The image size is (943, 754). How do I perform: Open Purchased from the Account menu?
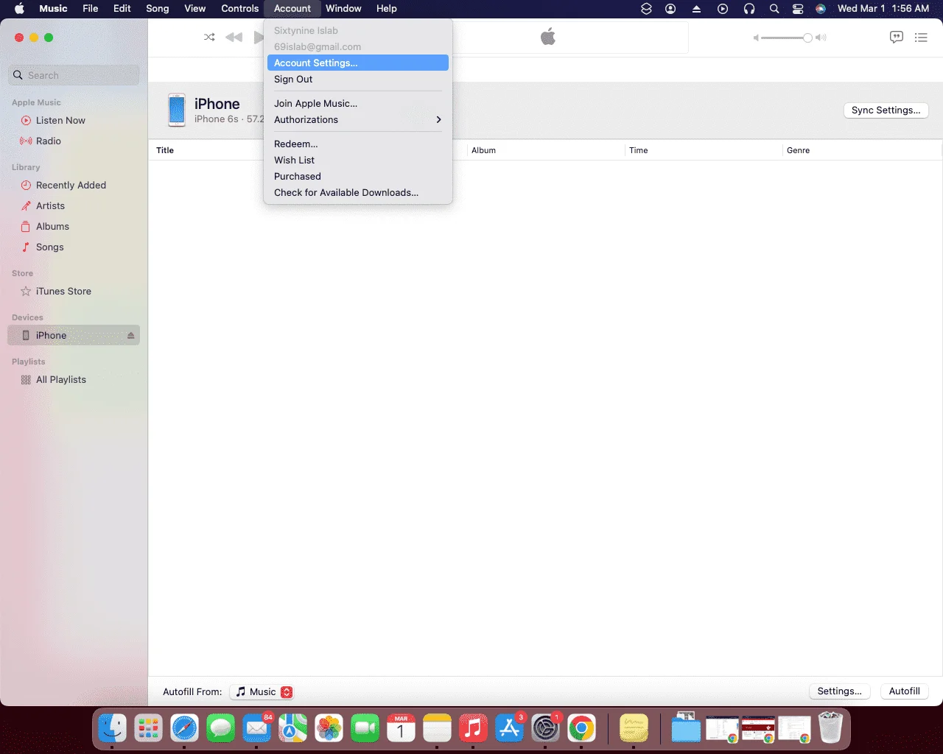[358, 176]
